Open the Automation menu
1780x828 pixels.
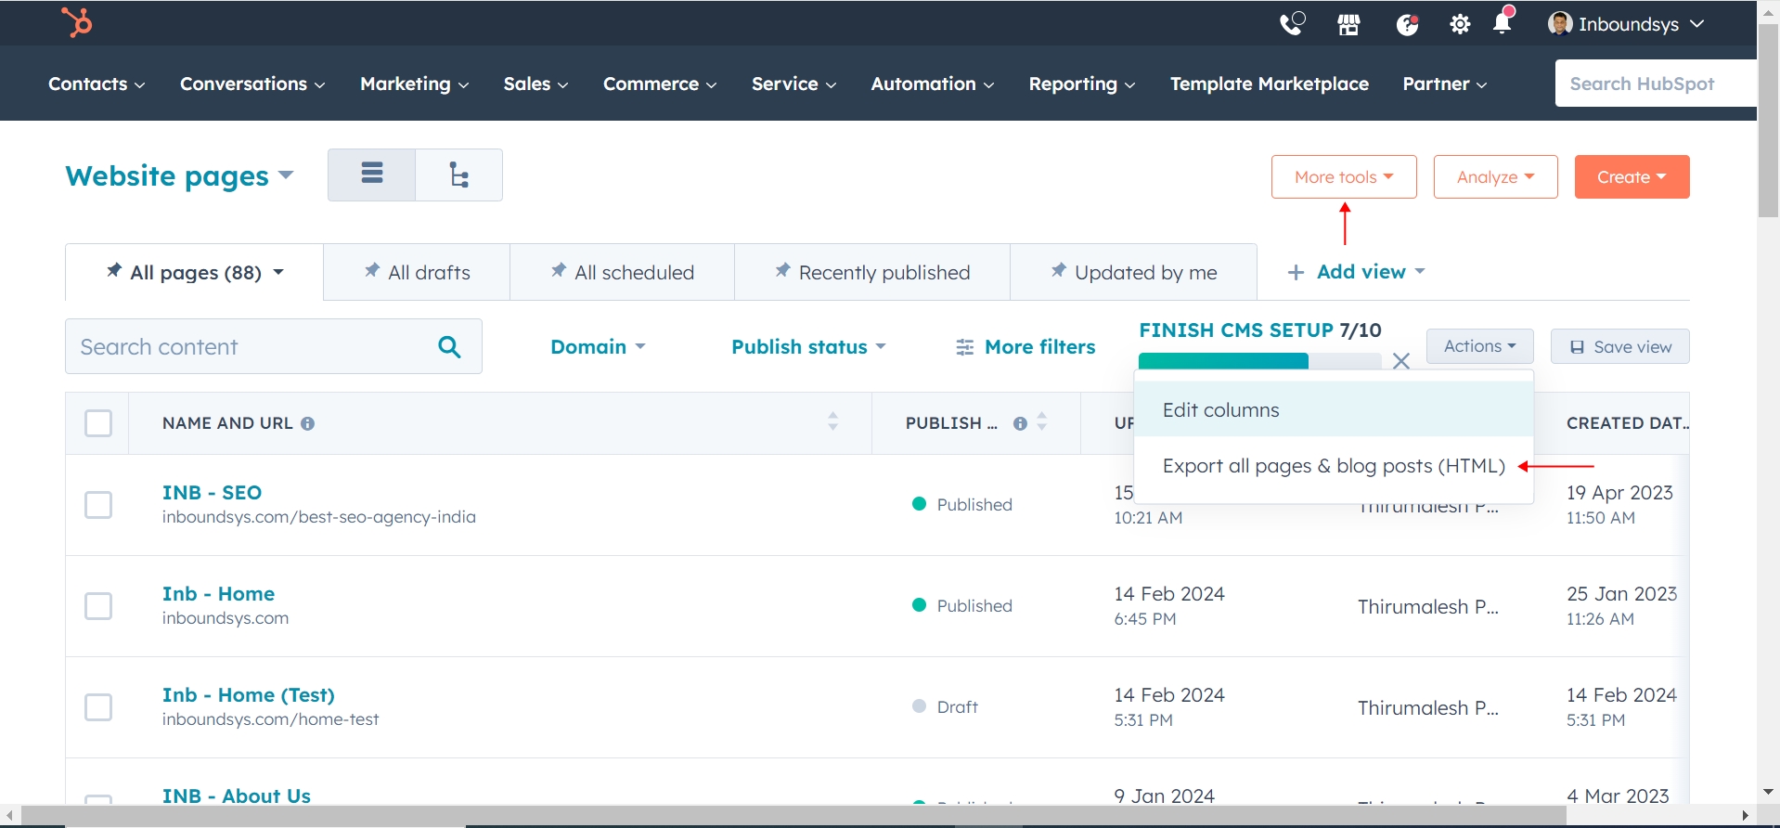pos(932,84)
